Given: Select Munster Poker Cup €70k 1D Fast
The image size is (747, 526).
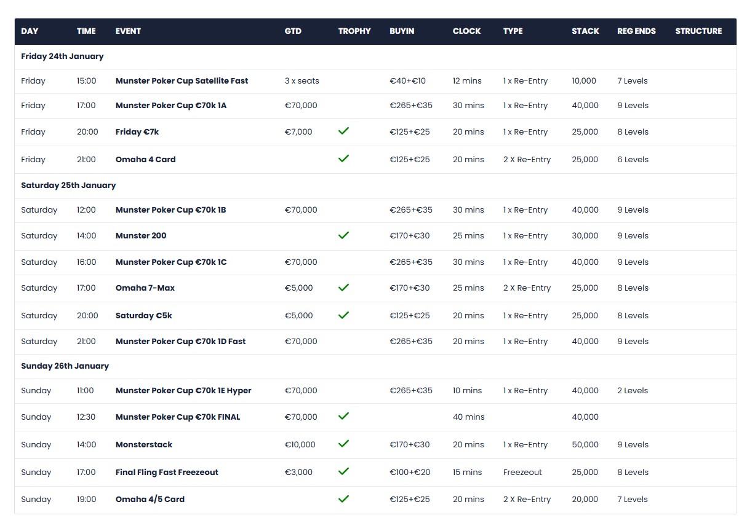Looking at the screenshot, I should 180,341.
